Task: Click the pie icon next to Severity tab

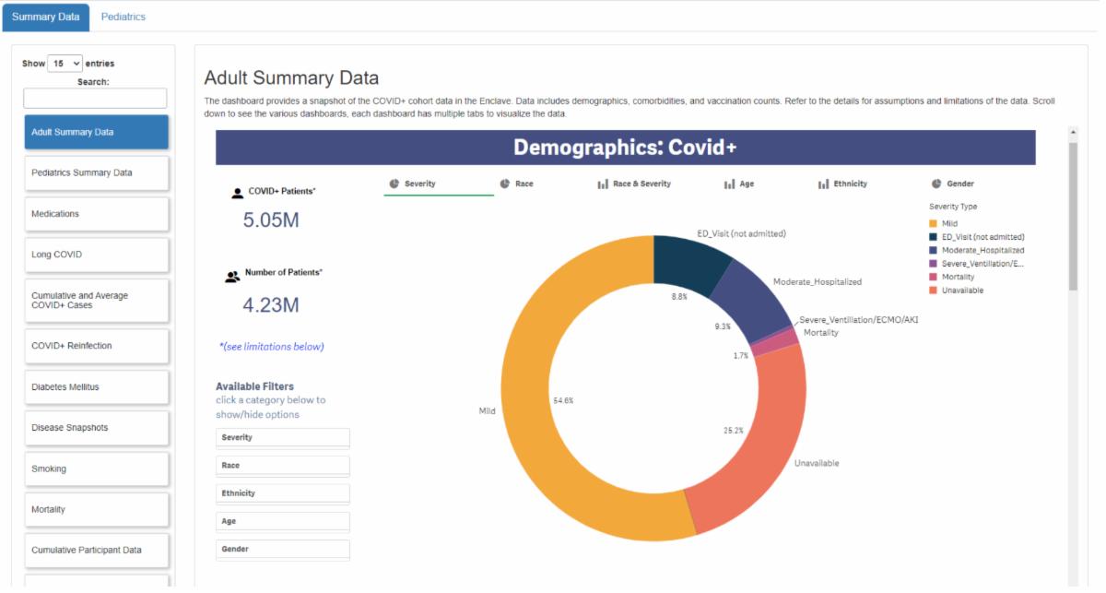Action: pyautogui.click(x=394, y=184)
